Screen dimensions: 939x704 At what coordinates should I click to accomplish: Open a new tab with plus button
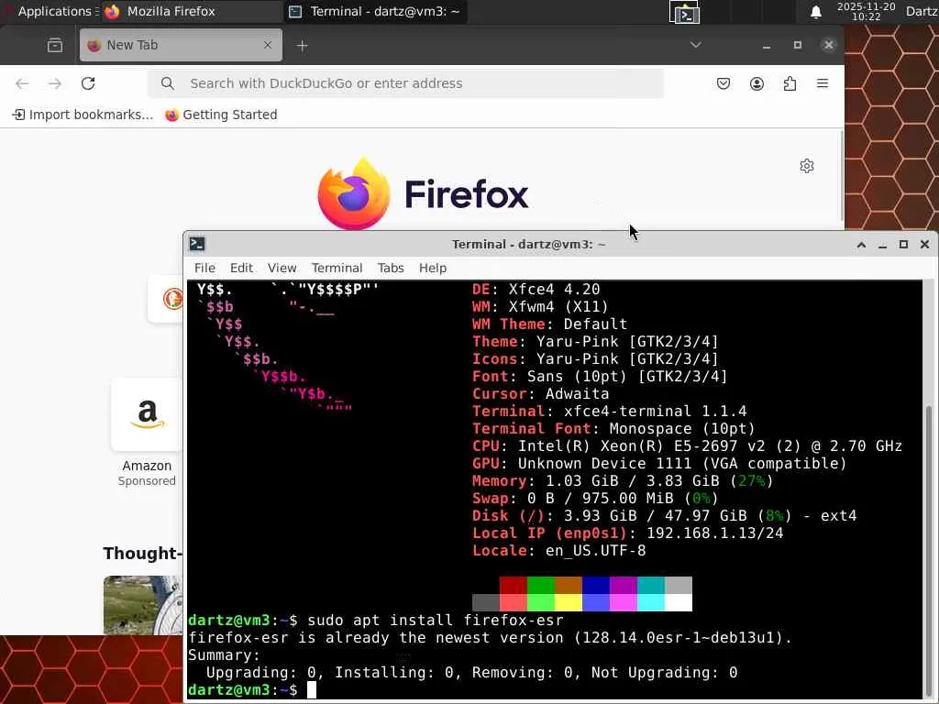tap(302, 46)
